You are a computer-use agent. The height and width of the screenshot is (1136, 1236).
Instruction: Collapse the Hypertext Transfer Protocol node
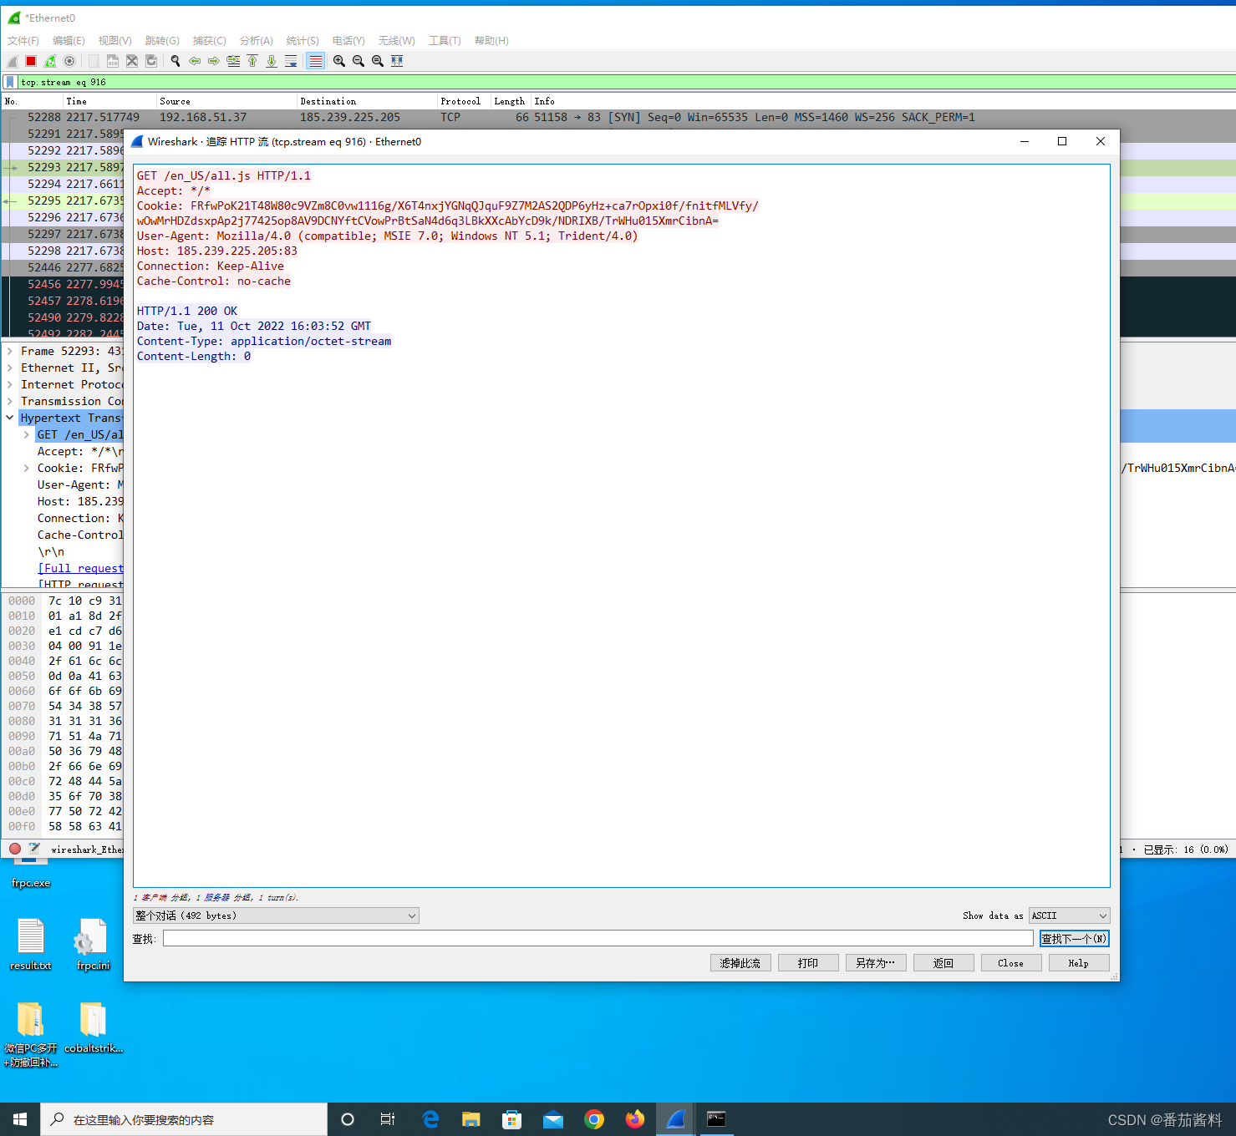point(10,418)
